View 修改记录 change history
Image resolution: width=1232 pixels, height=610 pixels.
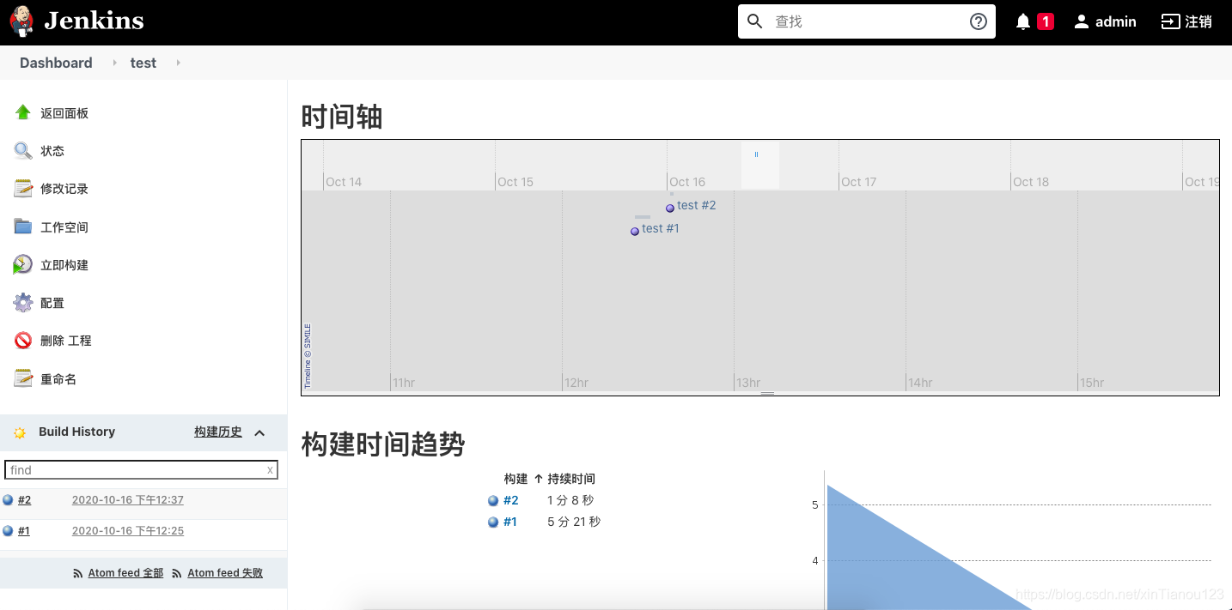[64, 188]
